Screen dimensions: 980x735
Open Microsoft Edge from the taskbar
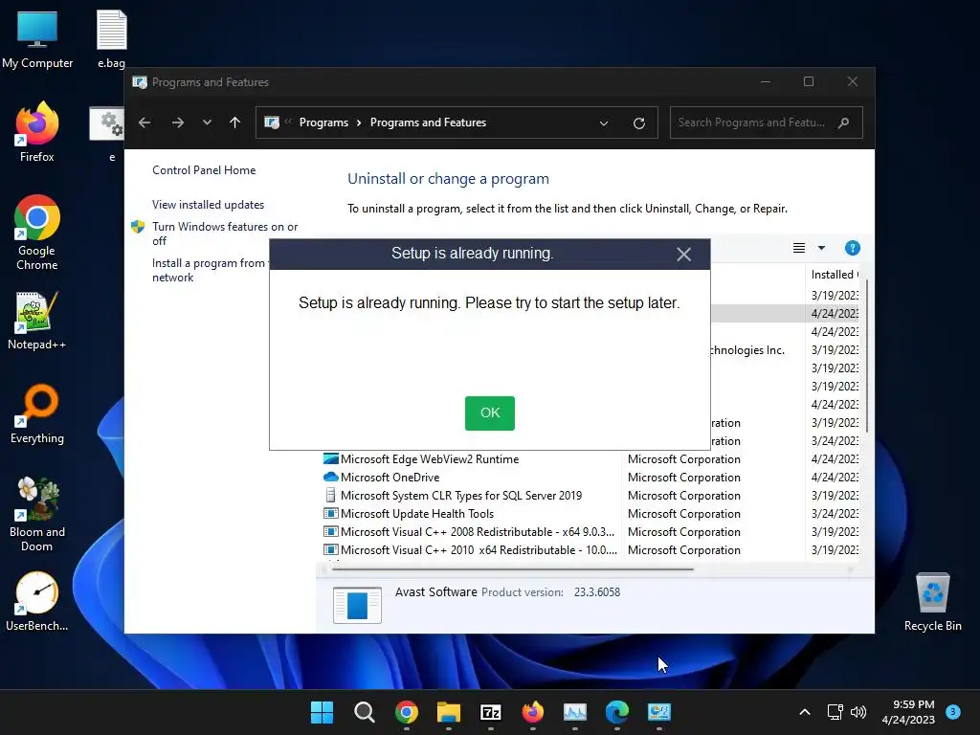pos(617,712)
